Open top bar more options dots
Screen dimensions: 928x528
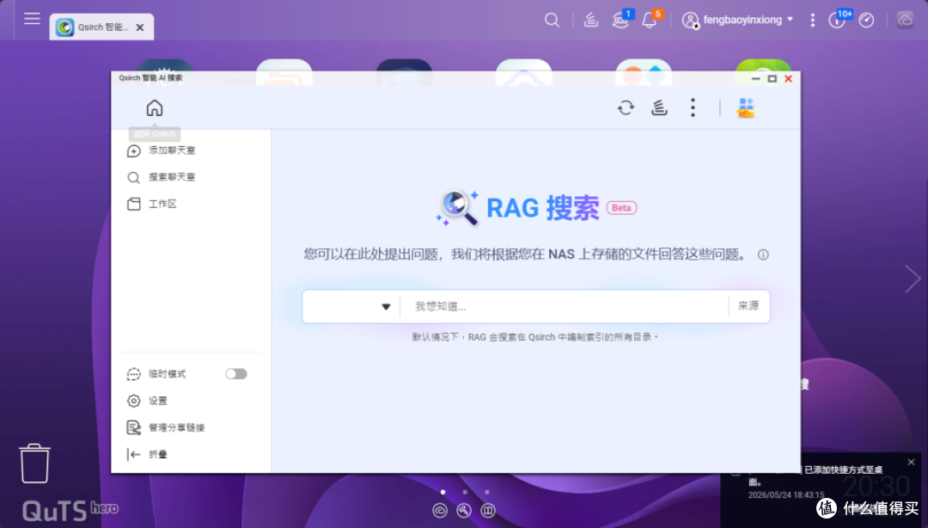[x=813, y=20]
